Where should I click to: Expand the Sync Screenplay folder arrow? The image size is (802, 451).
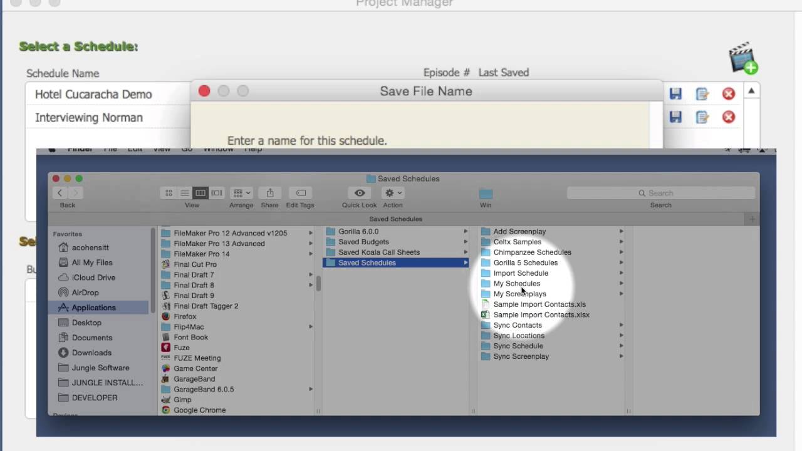[621, 356]
